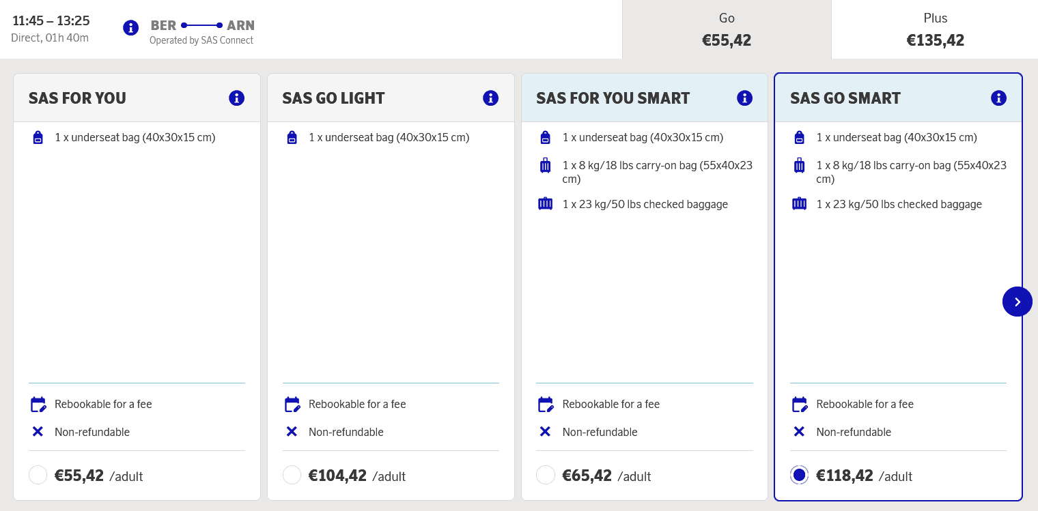Open flight info icon next to BER–ARN
The image size is (1038, 511).
[x=130, y=28]
